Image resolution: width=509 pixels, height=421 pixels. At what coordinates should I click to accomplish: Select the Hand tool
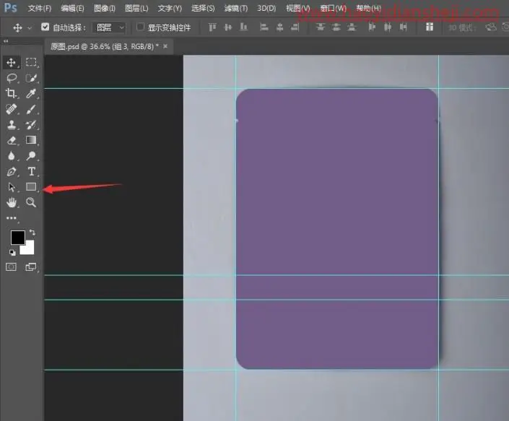point(12,202)
